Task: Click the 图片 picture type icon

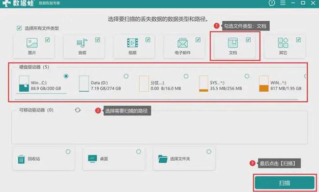Action: 32,43
